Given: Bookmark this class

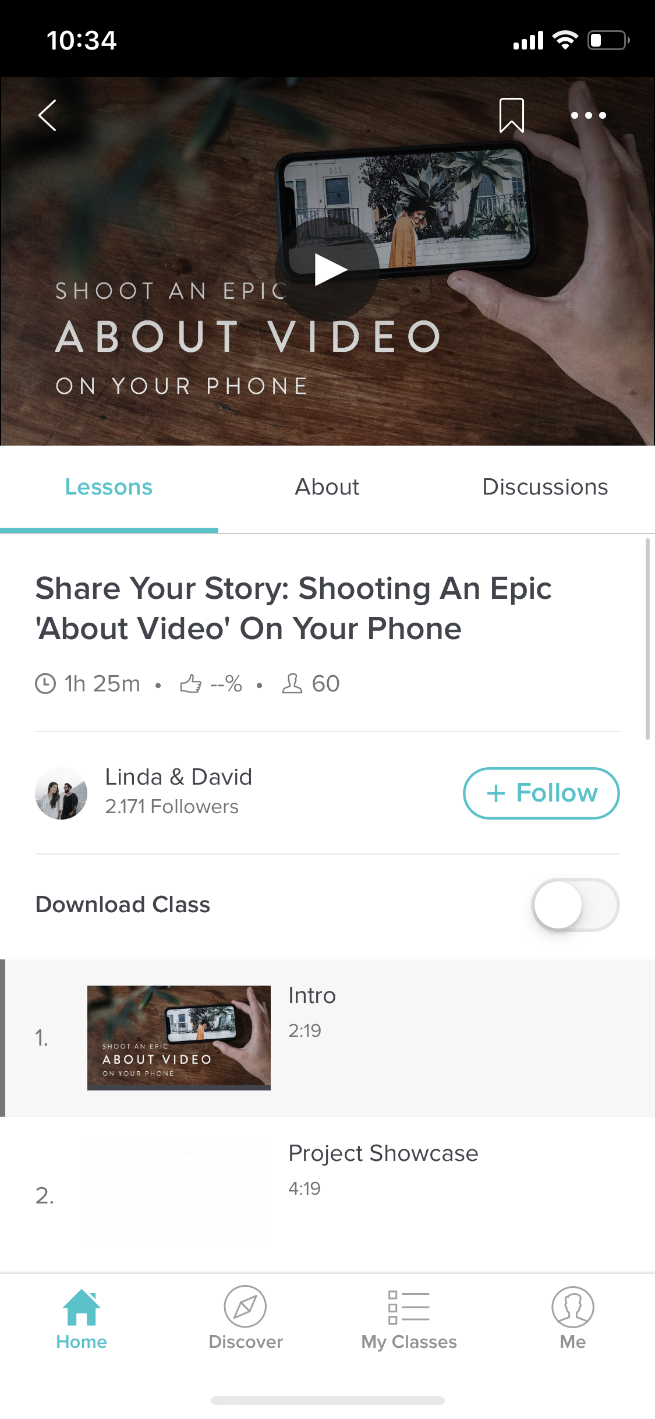Looking at the screenshot, I should pos(511,115).
